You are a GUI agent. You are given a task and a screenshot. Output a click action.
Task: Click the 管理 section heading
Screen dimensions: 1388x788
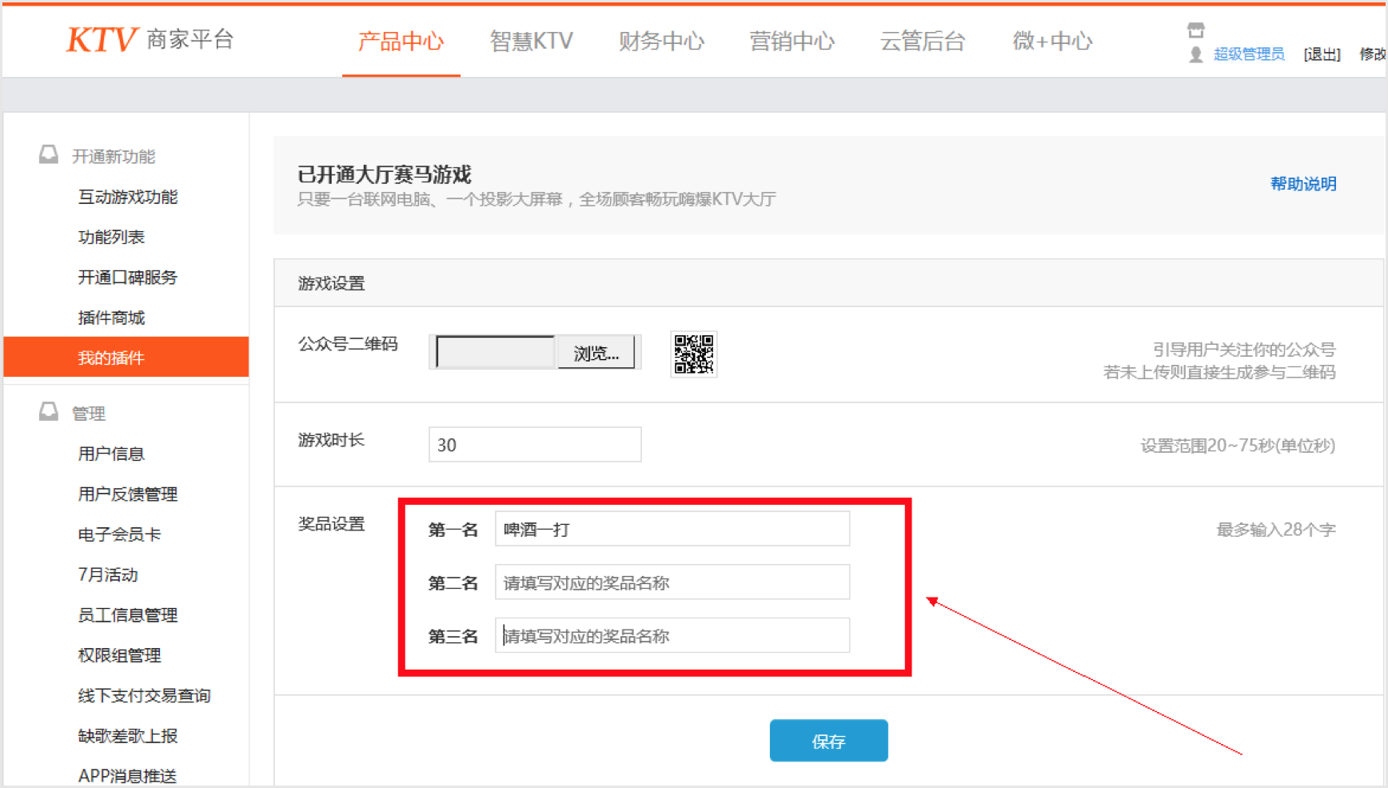pyautogui.click(x=89, y=414)
